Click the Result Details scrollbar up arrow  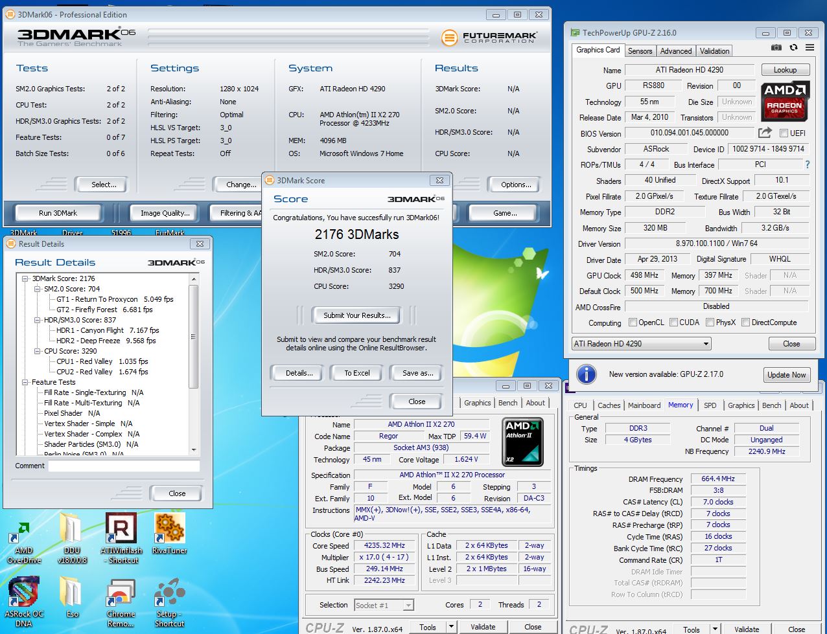point(193,278)
